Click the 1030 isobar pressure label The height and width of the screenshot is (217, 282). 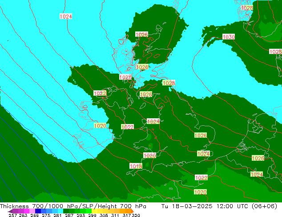pyautogui.click(x=229, y=37)
